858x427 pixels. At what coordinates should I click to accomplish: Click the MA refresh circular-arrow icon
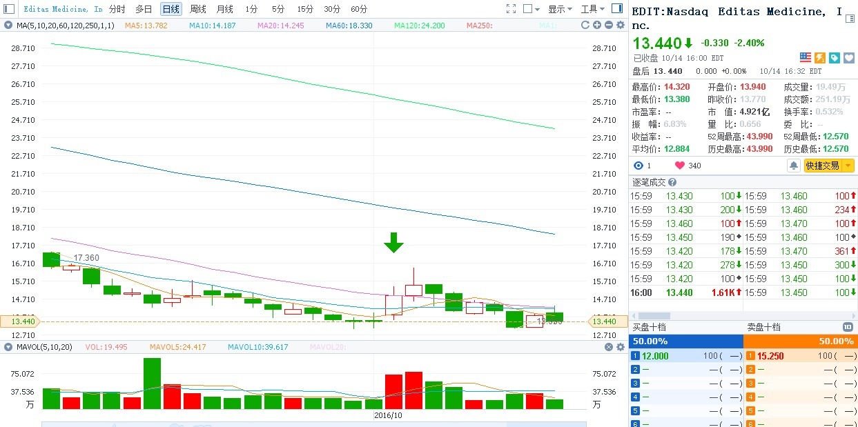tap(585, 25)
